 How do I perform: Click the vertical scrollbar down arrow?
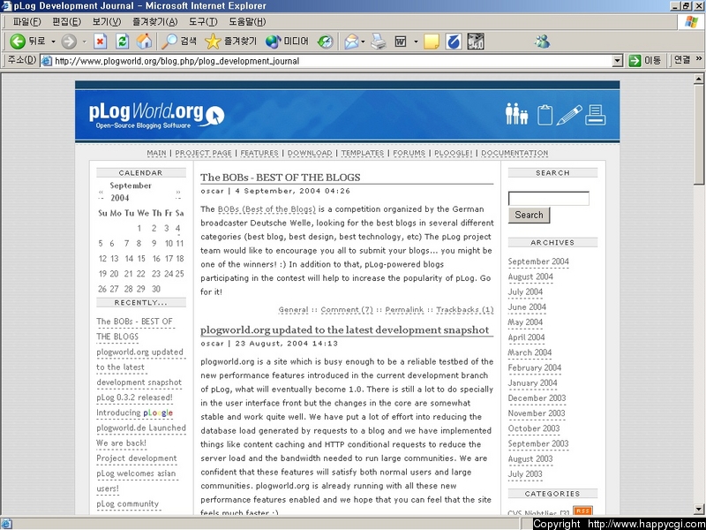coord(698,510)
